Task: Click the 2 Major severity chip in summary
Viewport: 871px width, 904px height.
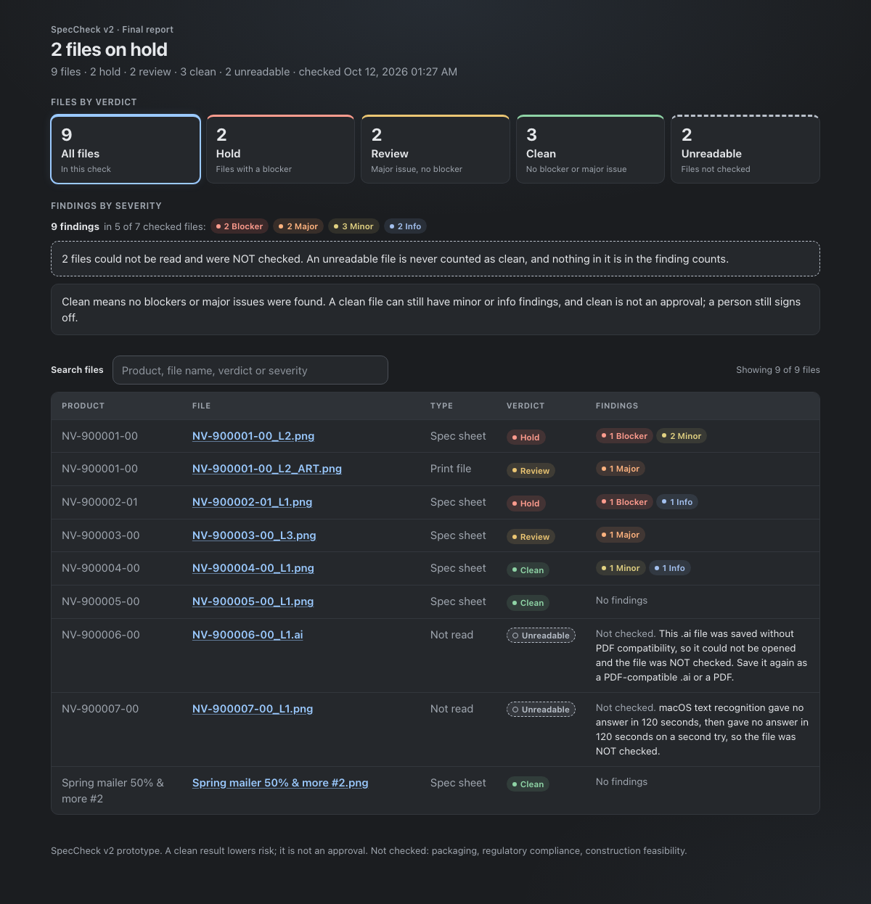Action: 298,226
